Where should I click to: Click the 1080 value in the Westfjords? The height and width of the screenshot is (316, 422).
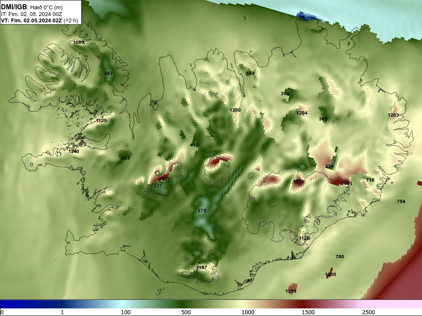click(x=78, y=42)
